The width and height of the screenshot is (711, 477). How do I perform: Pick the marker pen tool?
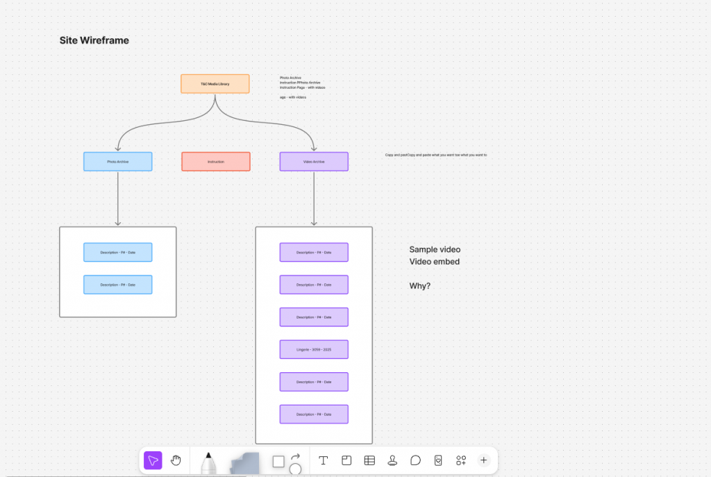coord(208,462)
